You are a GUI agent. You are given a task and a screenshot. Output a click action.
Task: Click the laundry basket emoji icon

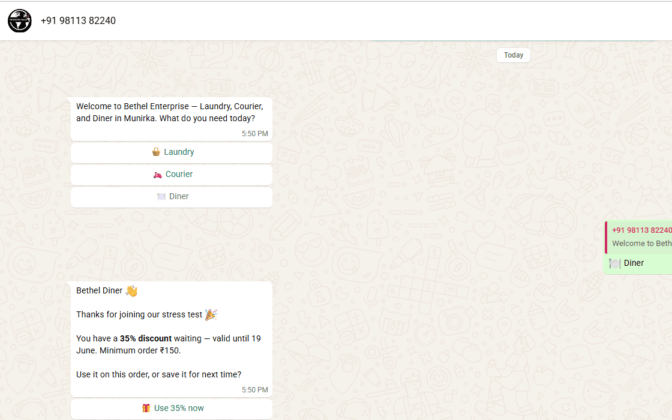[156, 152]
